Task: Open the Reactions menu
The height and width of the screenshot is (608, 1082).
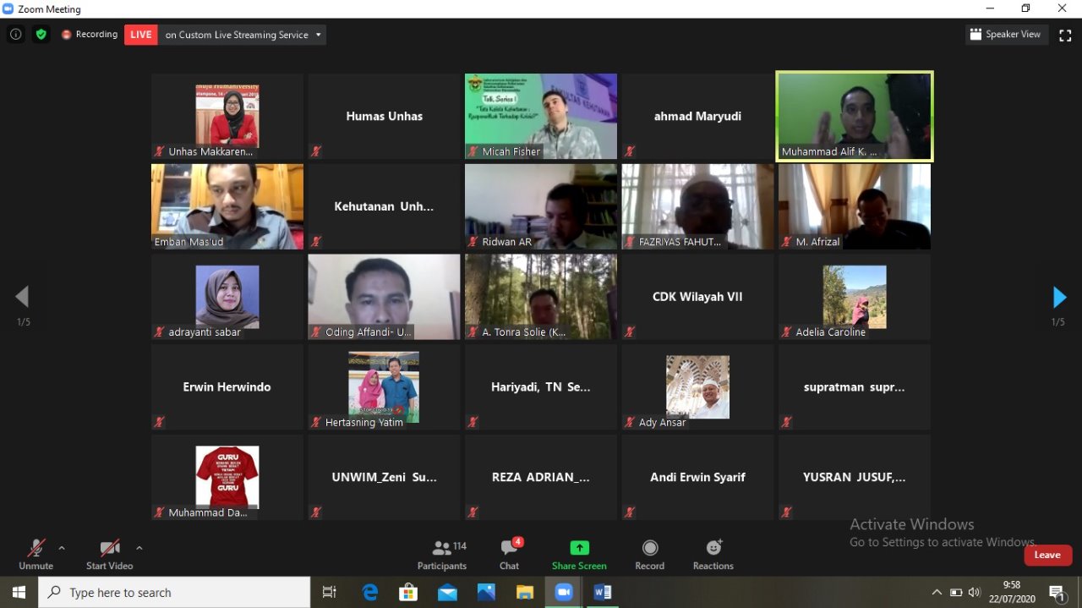Action: tap(713, 554)
